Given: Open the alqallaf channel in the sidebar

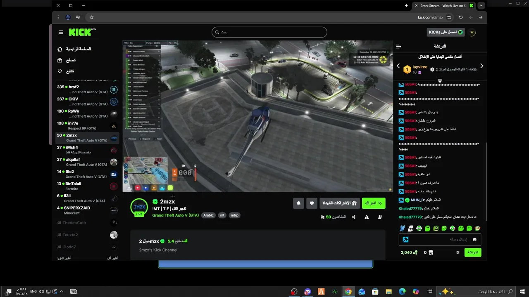Looking at the screenshot, I should tap(87, 162).
